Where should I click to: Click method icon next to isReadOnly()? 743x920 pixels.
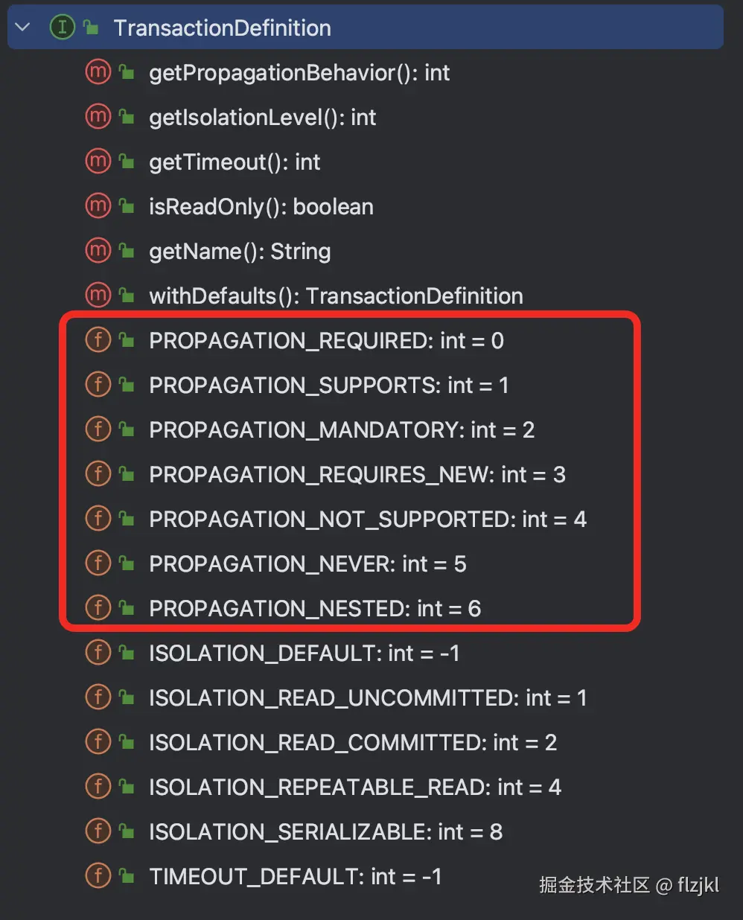coord(98,205)
